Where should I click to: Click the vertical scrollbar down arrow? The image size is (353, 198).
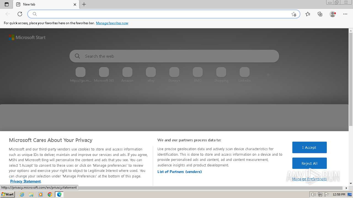click(x=351, y=183)
